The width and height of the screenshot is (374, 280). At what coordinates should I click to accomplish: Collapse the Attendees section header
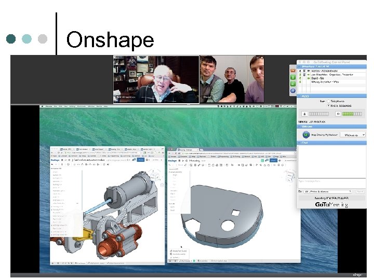click(331, 66)
